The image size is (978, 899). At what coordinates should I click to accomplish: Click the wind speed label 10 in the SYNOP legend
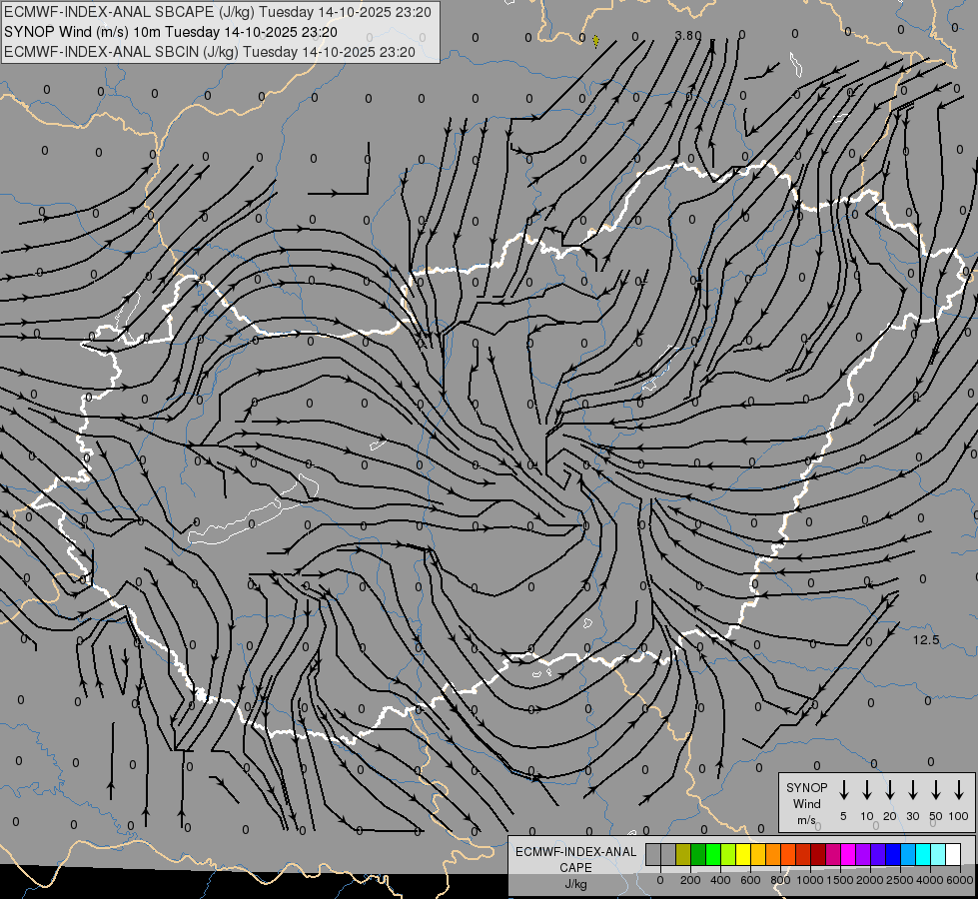(867, 816)
